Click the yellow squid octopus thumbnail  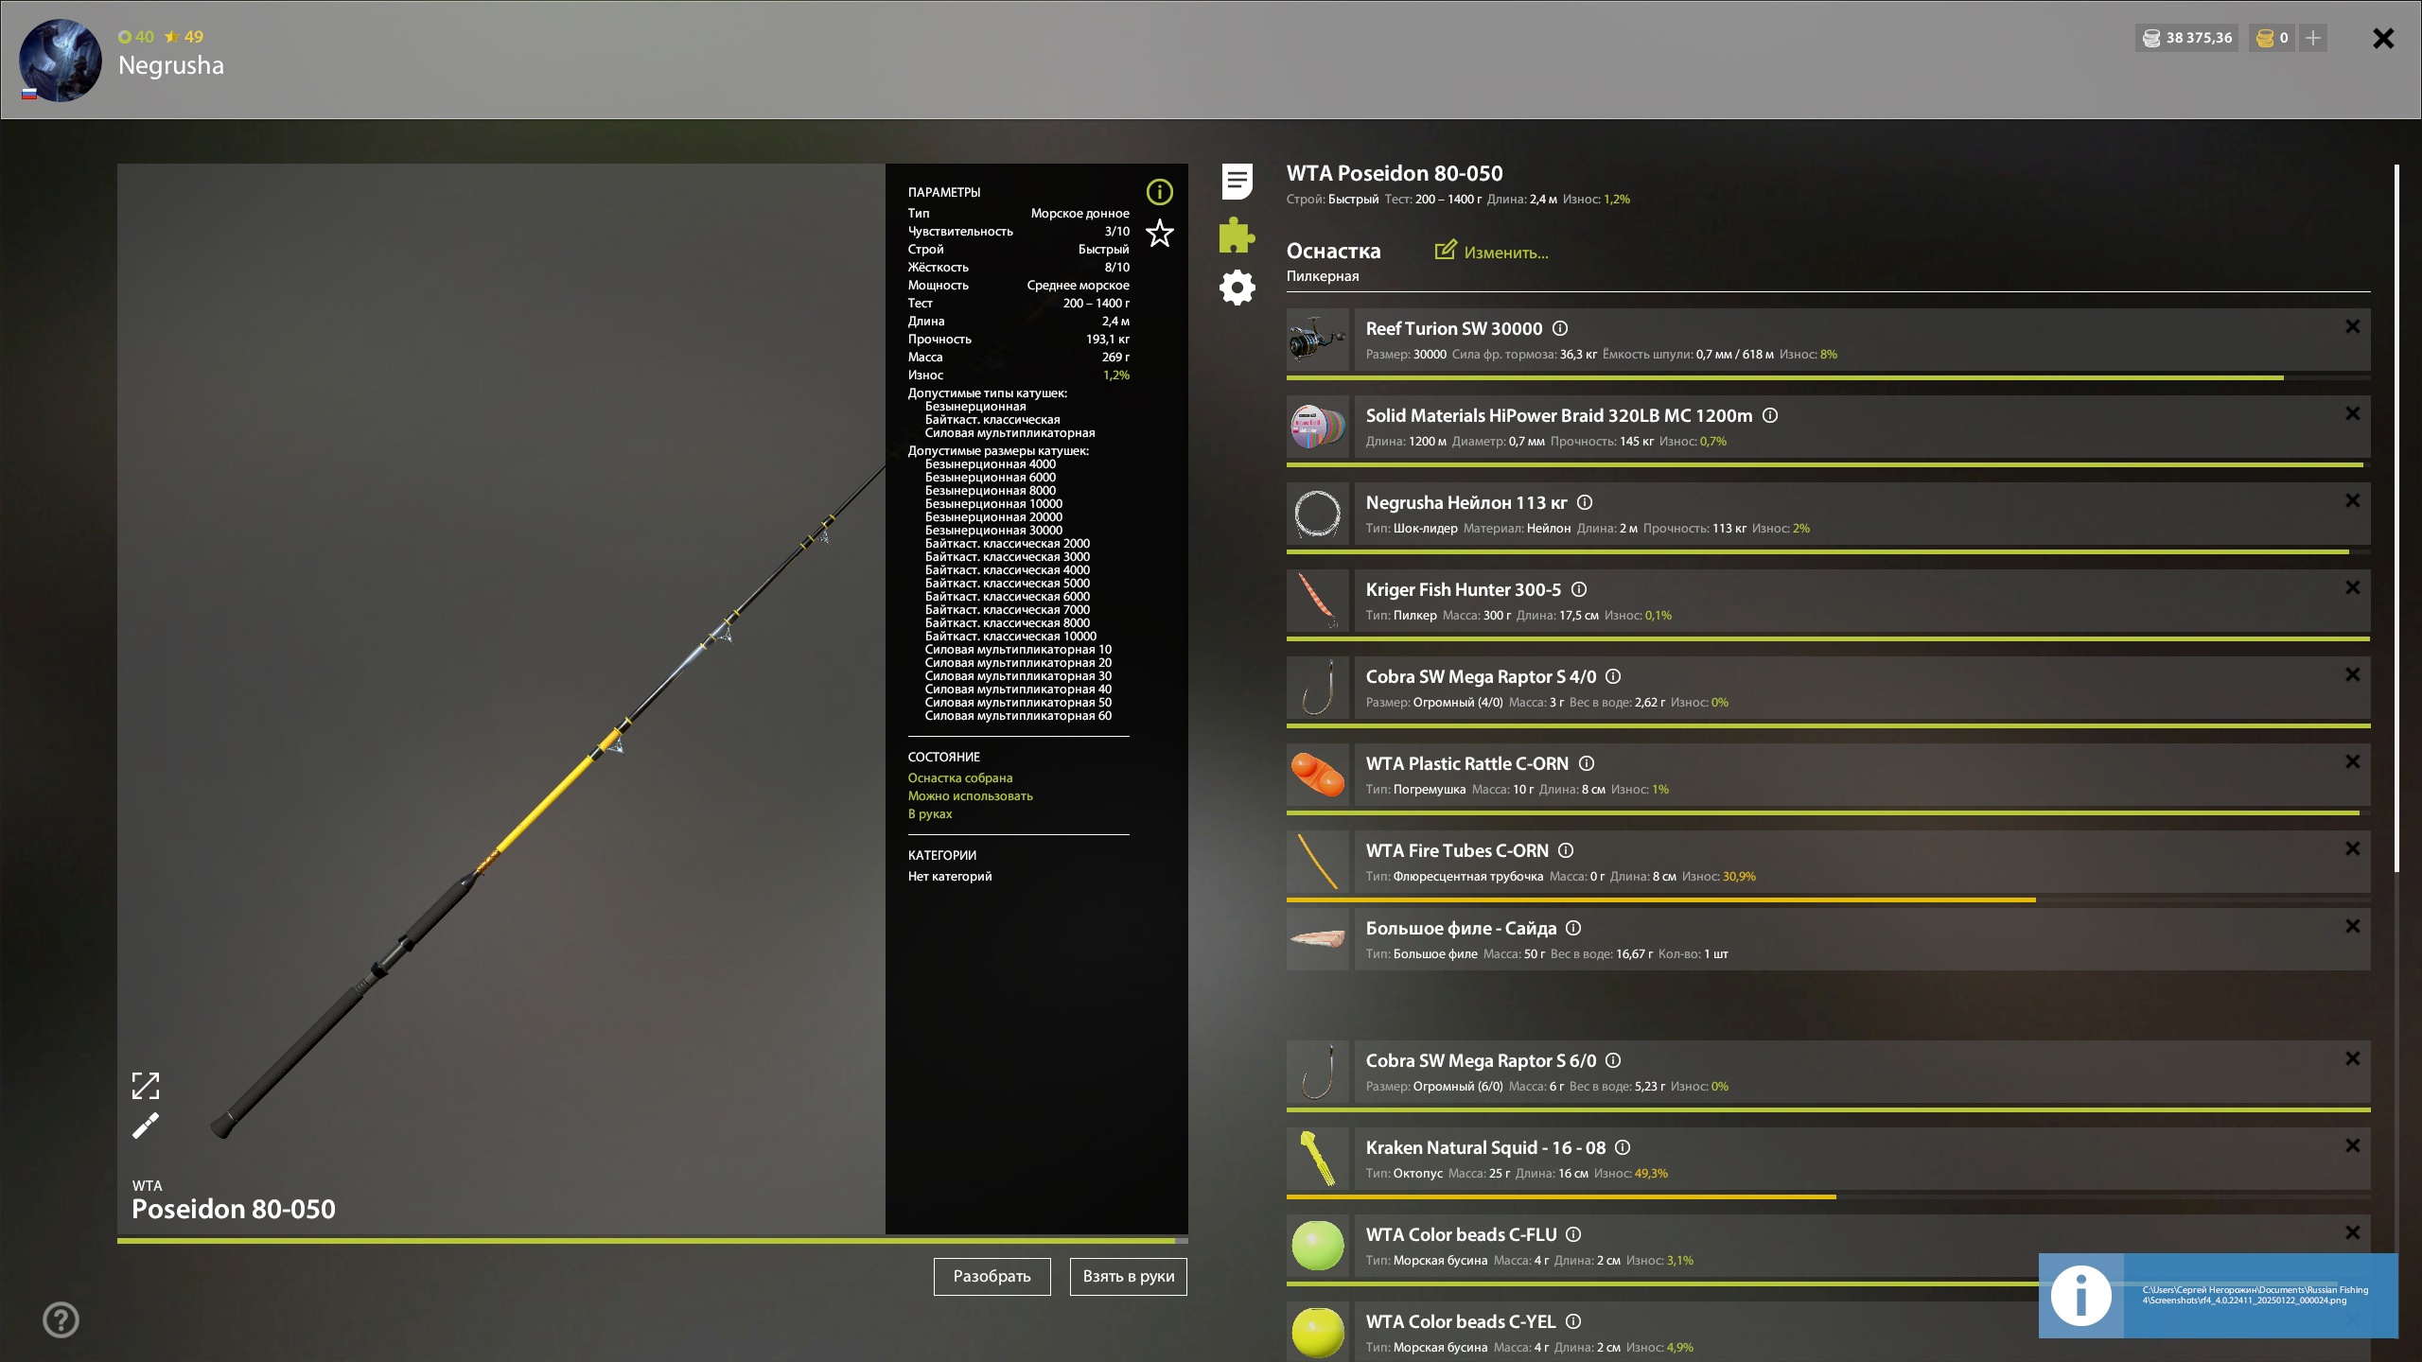click(1318, 1159)
